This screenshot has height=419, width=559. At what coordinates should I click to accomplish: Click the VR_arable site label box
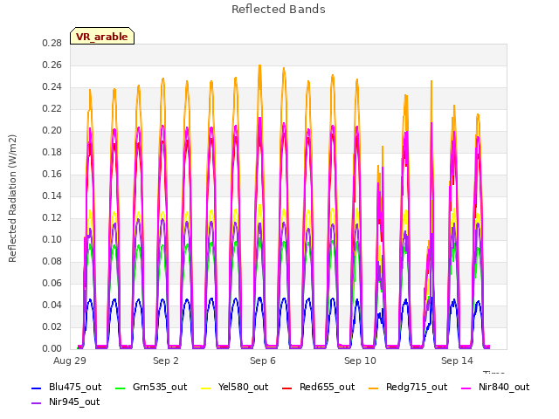click(102, 36)
